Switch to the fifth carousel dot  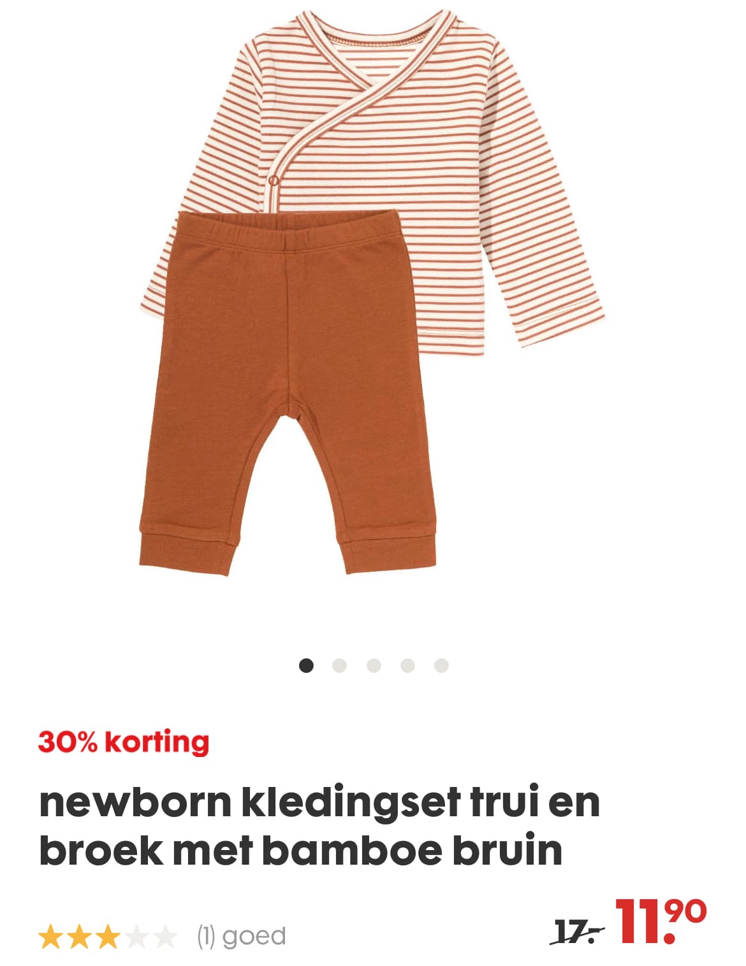[441, 666]
